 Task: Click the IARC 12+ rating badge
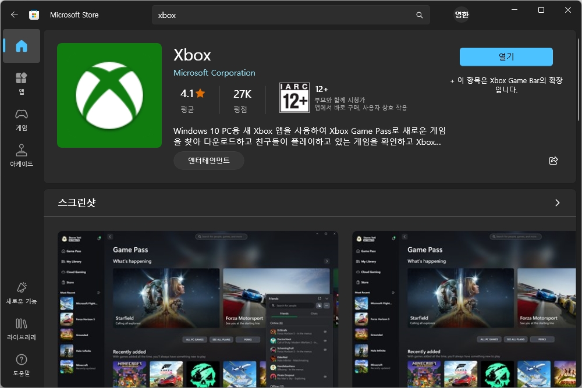coord(294,98)
